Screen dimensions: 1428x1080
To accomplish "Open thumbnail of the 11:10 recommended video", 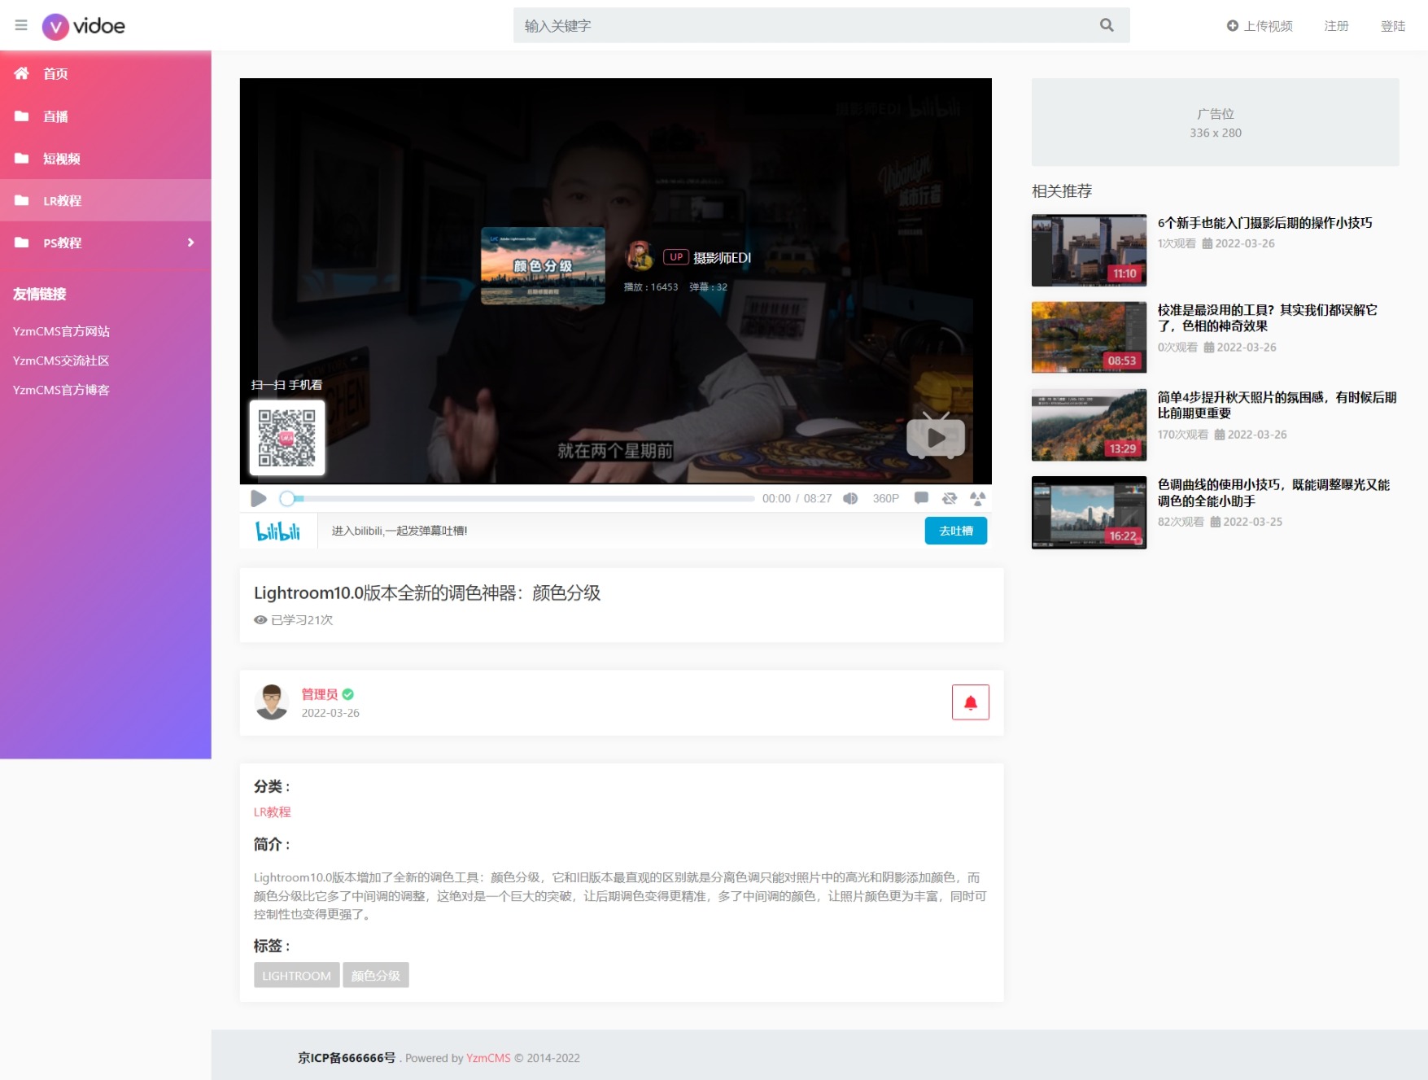I will click(1090, 250).
